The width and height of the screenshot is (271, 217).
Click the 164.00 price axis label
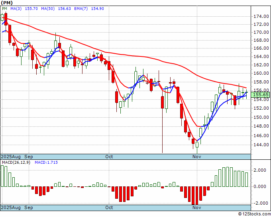261,56
